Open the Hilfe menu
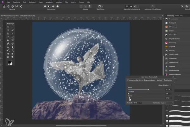This screenshot has height=127, width=190. [88, 2]
